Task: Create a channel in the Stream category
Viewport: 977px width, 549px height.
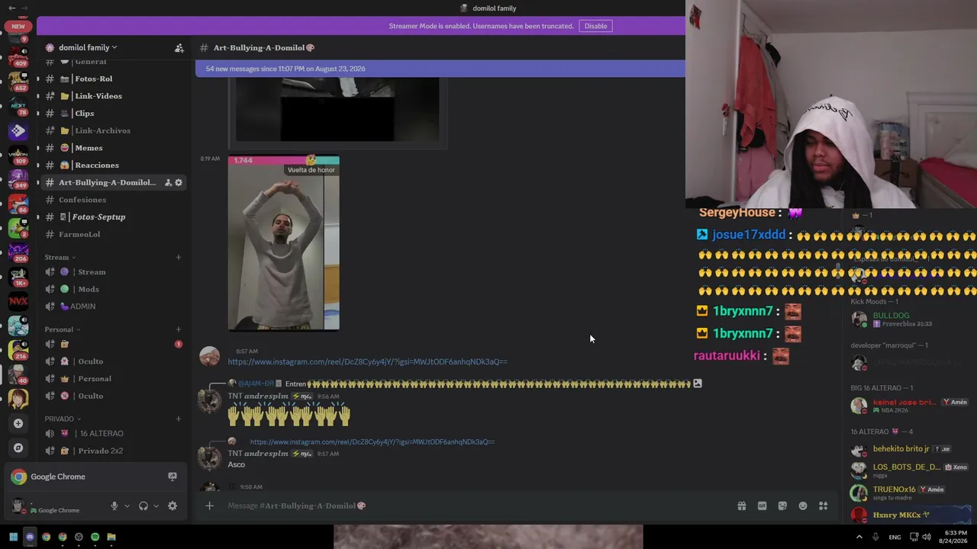Action: 179,258
